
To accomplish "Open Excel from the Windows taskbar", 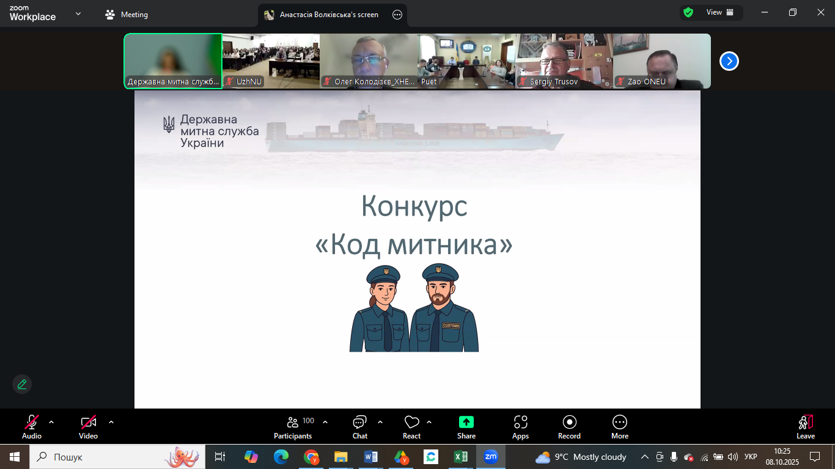I will [x=461, y=457].
